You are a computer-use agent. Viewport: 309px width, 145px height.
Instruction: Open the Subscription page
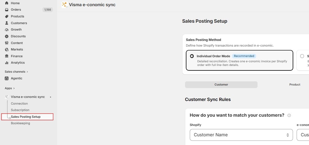click(20, 110)
